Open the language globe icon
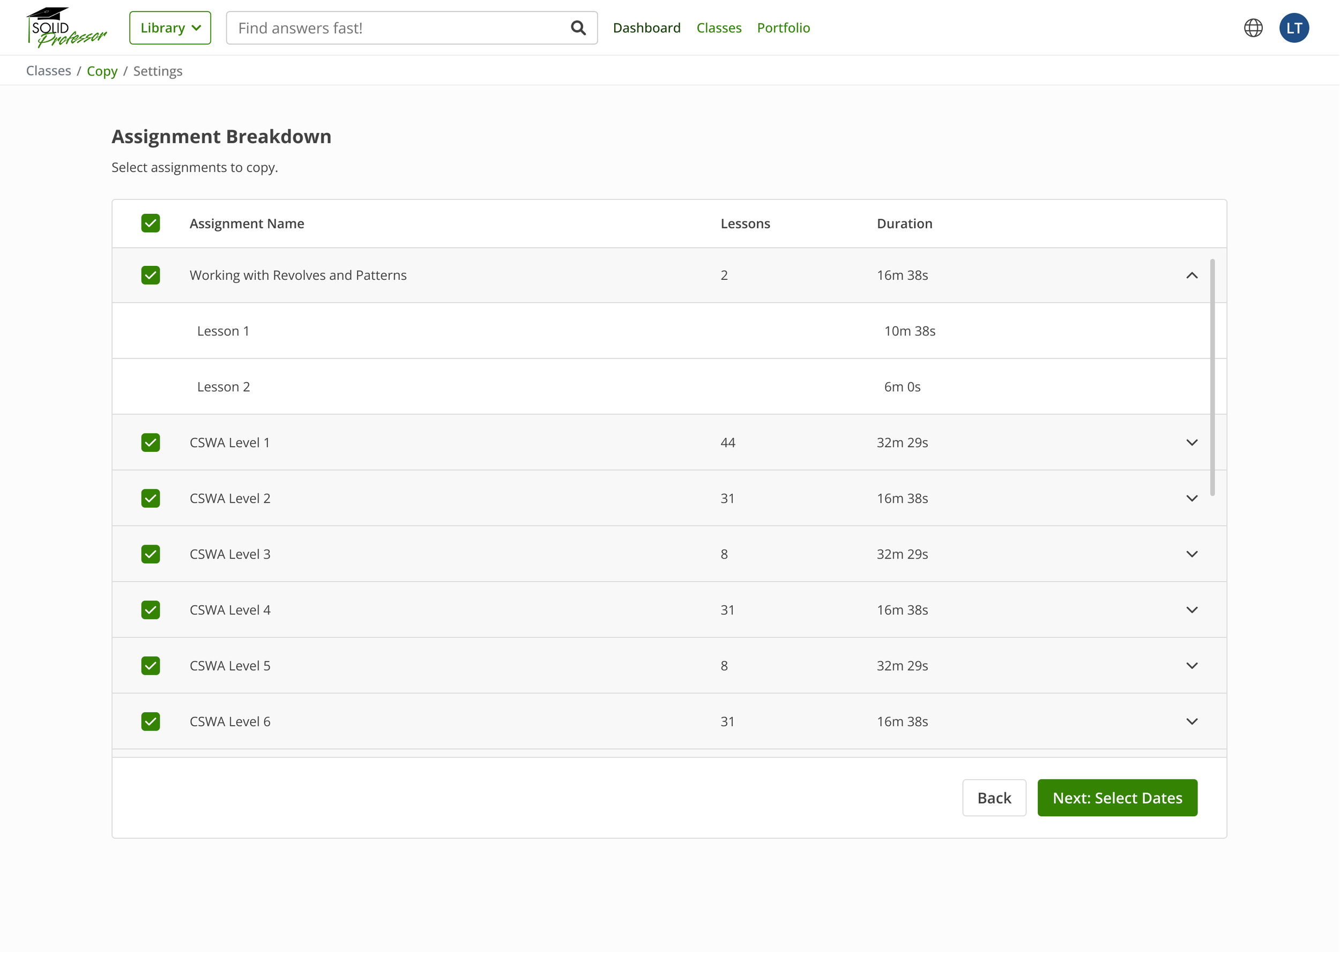The image size is (1340, 953). coord(1253,27)
